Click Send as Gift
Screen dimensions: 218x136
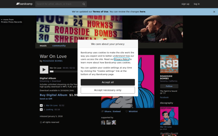click(x=46, y=99)
